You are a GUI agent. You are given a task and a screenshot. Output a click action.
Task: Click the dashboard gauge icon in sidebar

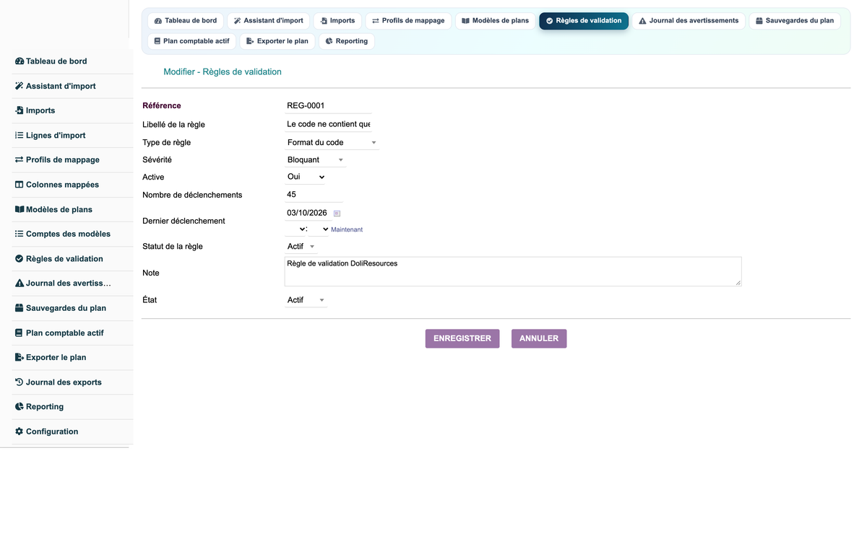click(x=20, y=61)
